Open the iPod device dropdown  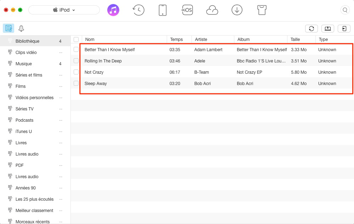pyautogui.click(x=64, y=10)
